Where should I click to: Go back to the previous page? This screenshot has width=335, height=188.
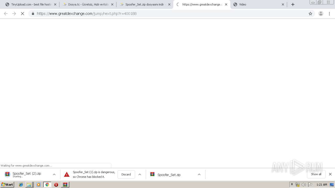pos(6,14)
